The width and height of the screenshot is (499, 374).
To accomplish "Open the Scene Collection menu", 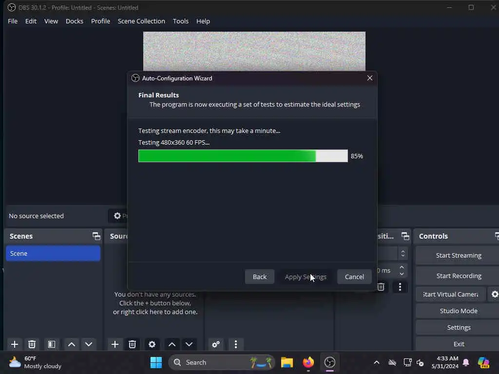I will 141,21.
